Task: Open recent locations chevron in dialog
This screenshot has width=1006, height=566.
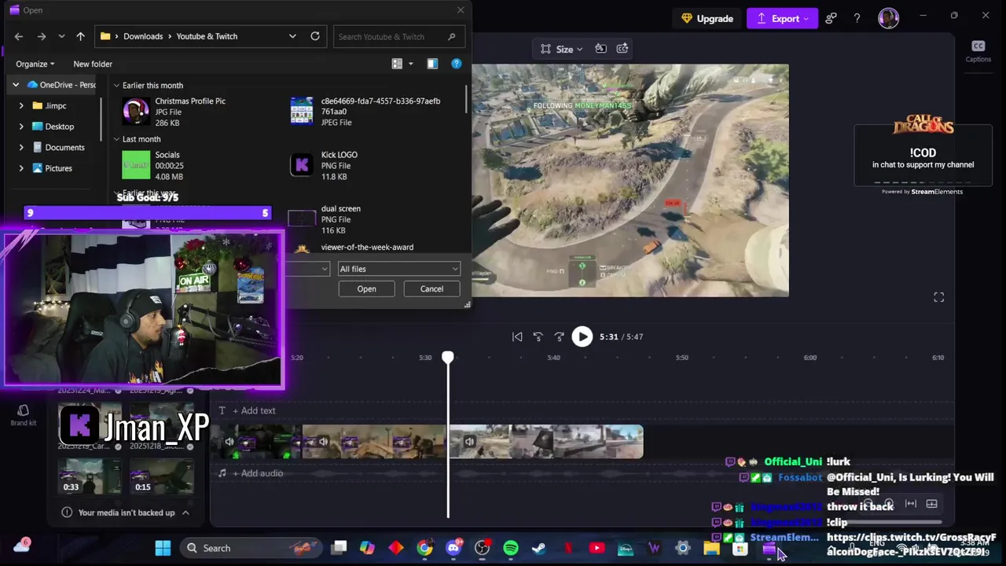Action: (x=61, y=36)
